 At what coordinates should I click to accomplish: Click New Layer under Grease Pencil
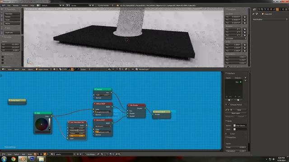pyautogui.click(x=236, y=113)
